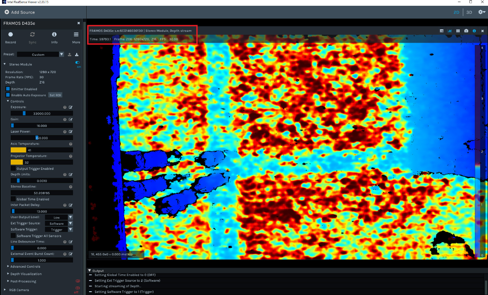Image resolution: width=488 pixels, height=295 pixels.
Task: Click the Exposure slider
Action: [x=42, y=113]
